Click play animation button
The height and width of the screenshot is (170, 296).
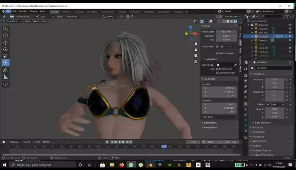tap(123, 142)
